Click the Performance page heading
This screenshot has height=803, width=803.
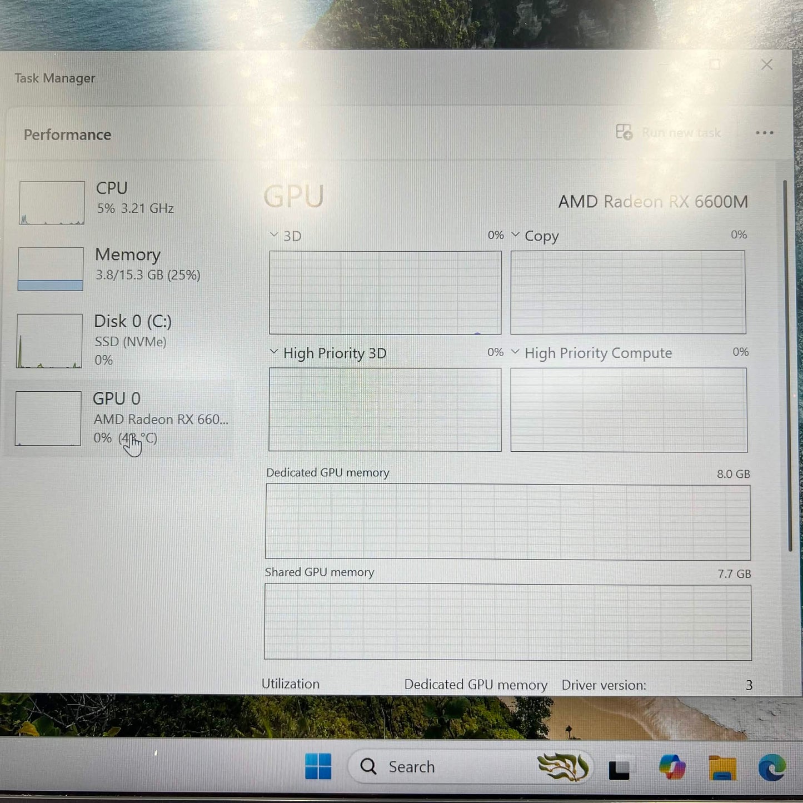click(x=67, y=135)
